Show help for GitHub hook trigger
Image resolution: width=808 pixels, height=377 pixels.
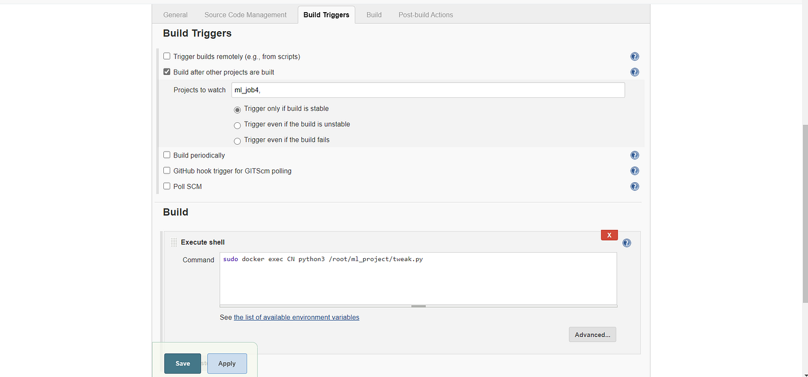coord(634,171)
